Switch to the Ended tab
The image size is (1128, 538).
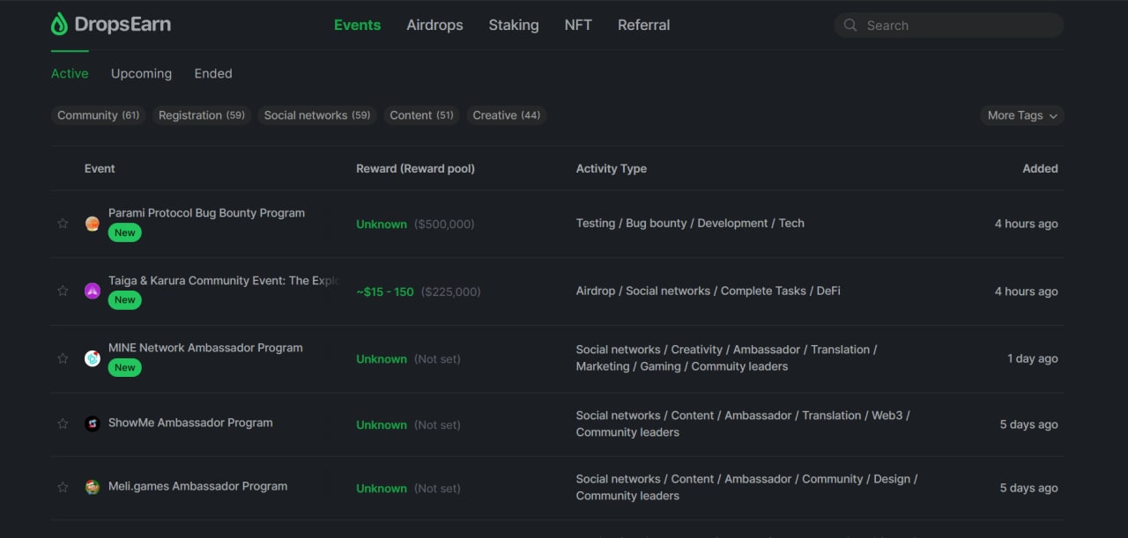click(213, 74)
